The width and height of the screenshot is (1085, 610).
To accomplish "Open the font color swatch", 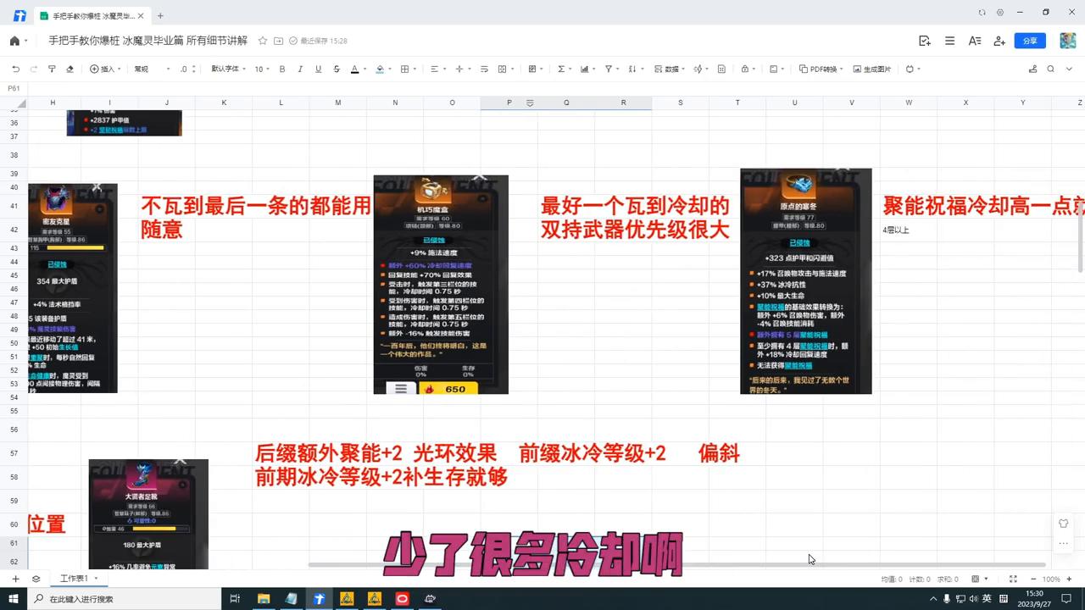I will (x=354, y=69).
